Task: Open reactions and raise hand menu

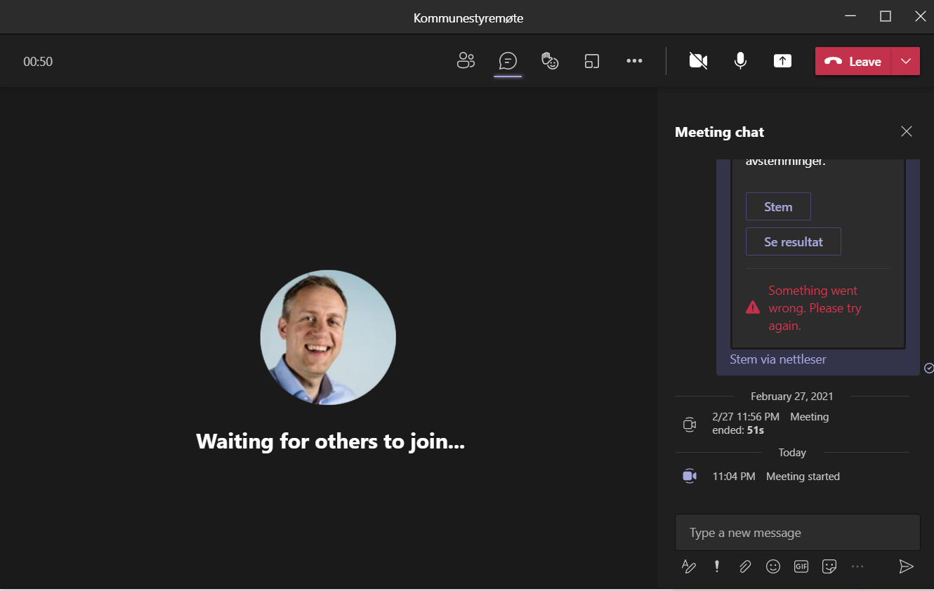Action: click(550, 61)
